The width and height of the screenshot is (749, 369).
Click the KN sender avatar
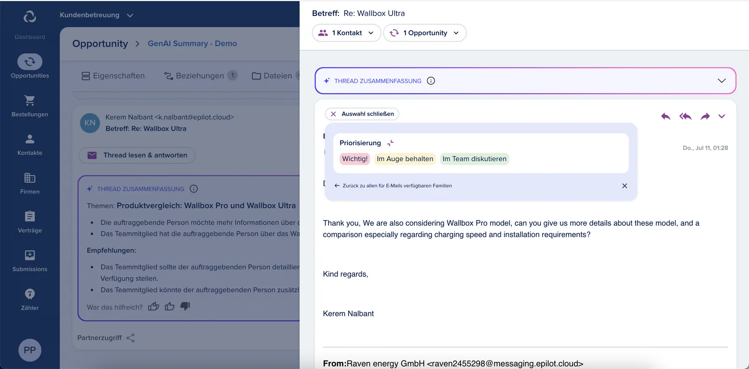point(90,123)
